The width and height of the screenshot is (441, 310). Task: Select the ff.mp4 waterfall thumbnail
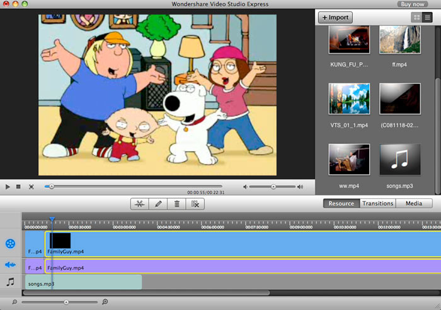[x=399, y=39]
